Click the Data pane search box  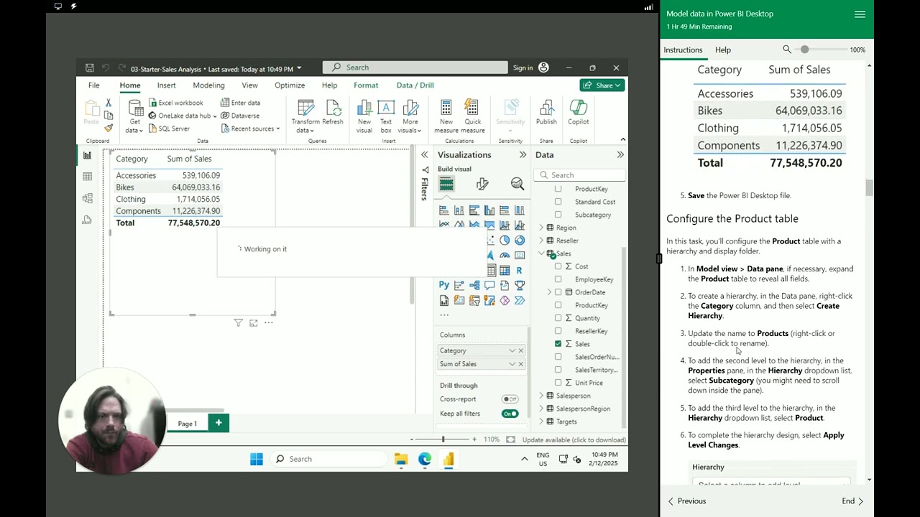click(x=580, y=175)
